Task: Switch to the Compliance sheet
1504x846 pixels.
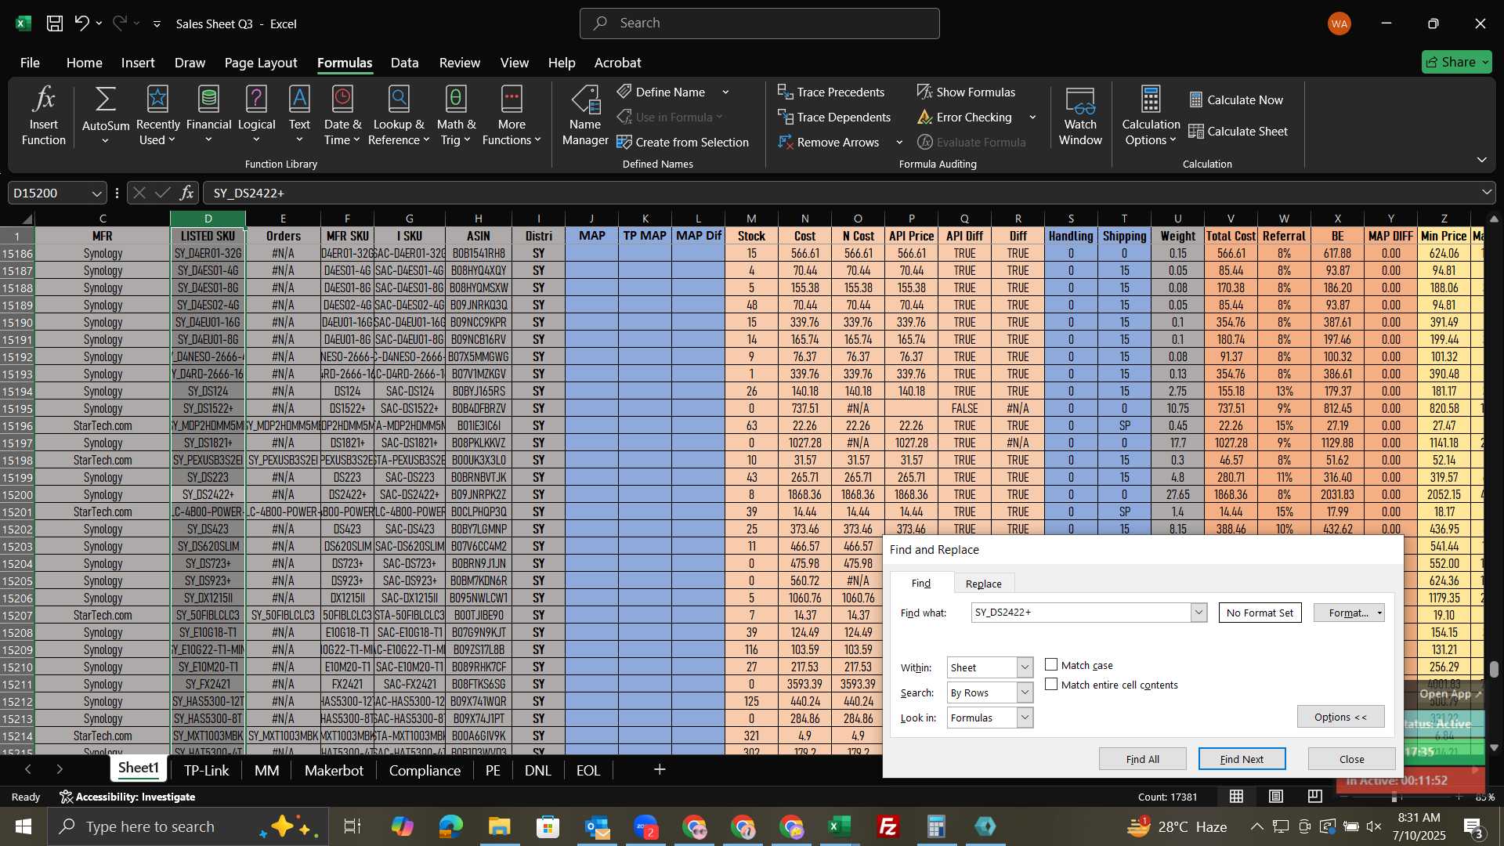Action: (x=425, y=770)
